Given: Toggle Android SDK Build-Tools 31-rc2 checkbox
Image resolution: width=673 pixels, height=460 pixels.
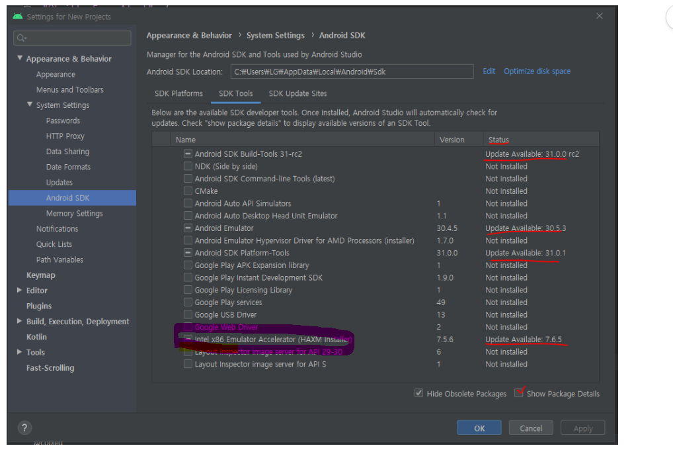Looking at the screenshot, I should pos(188,154).
